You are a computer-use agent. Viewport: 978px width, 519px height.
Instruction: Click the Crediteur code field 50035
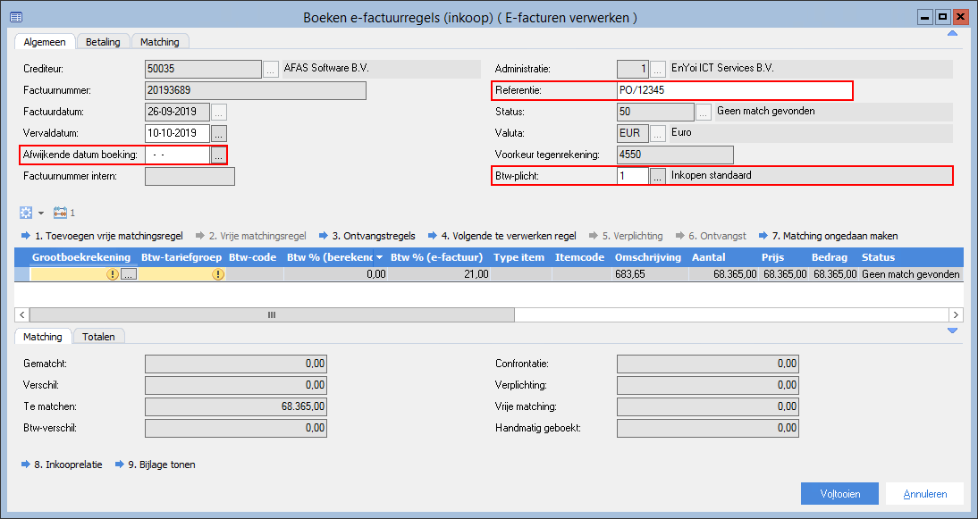coord(203,69)
